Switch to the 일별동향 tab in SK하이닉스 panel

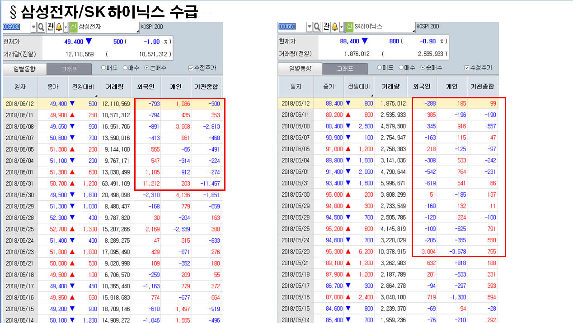tap(301, 69)
